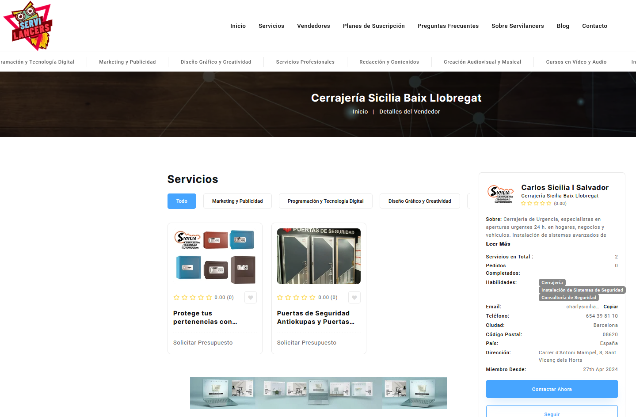This screenshot has height=417, width=636.
Task: Click Solicitar Presupuesto on Puertas de Seguridad card
Action: 307,343
